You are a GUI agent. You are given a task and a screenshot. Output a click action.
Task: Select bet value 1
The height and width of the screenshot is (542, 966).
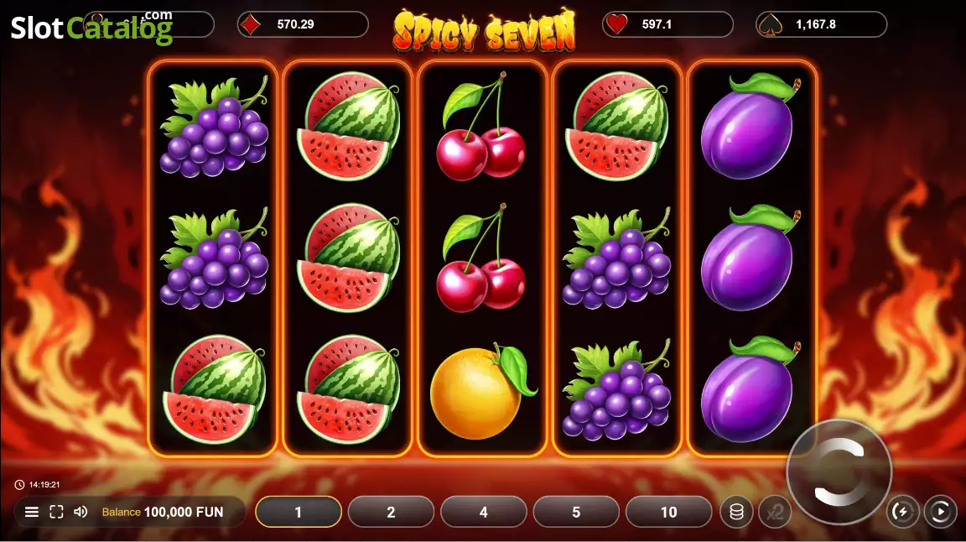(x=299, y=512)
